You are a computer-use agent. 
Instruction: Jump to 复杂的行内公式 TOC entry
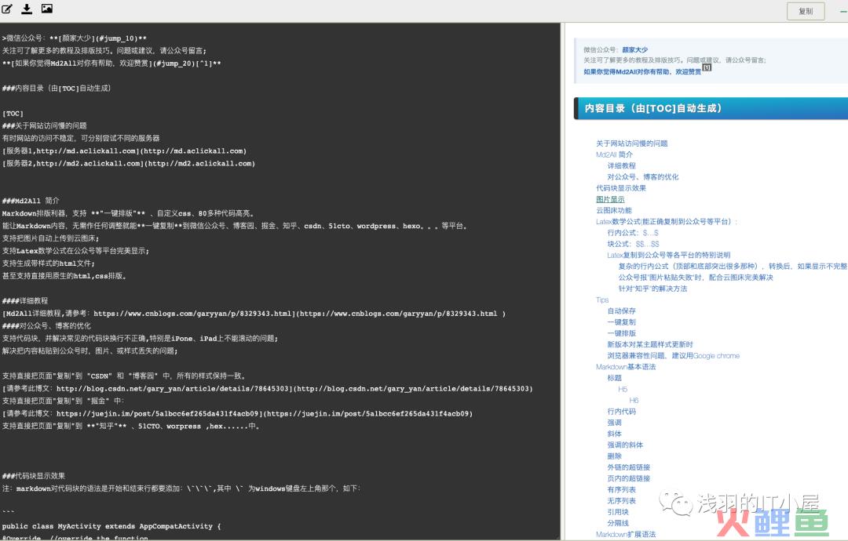[733, 266]
